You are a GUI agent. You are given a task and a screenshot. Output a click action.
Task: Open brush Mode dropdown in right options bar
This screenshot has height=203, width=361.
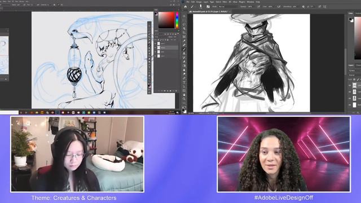(229, 7)
